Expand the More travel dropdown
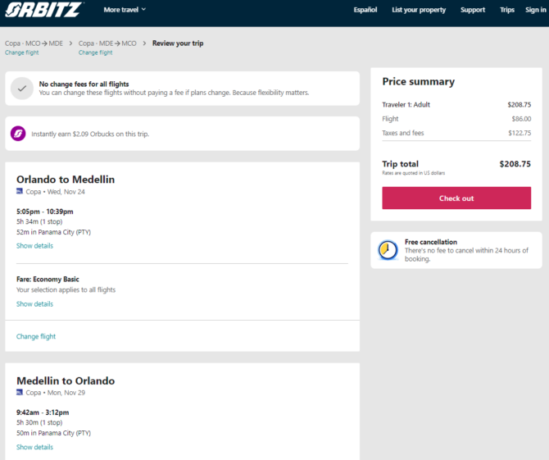The width and height of the screenshot is (549, 460). coord(125,10)
